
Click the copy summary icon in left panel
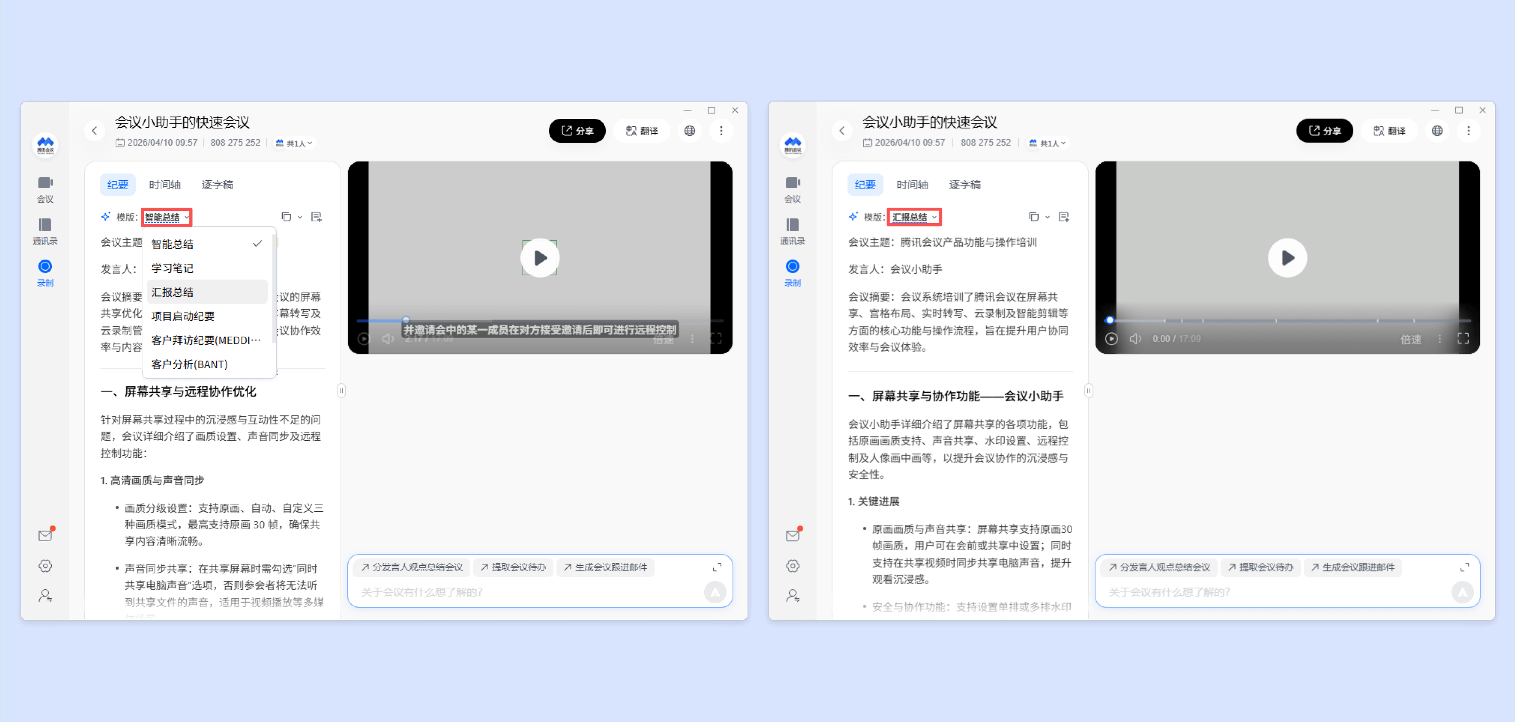[286, 217]
